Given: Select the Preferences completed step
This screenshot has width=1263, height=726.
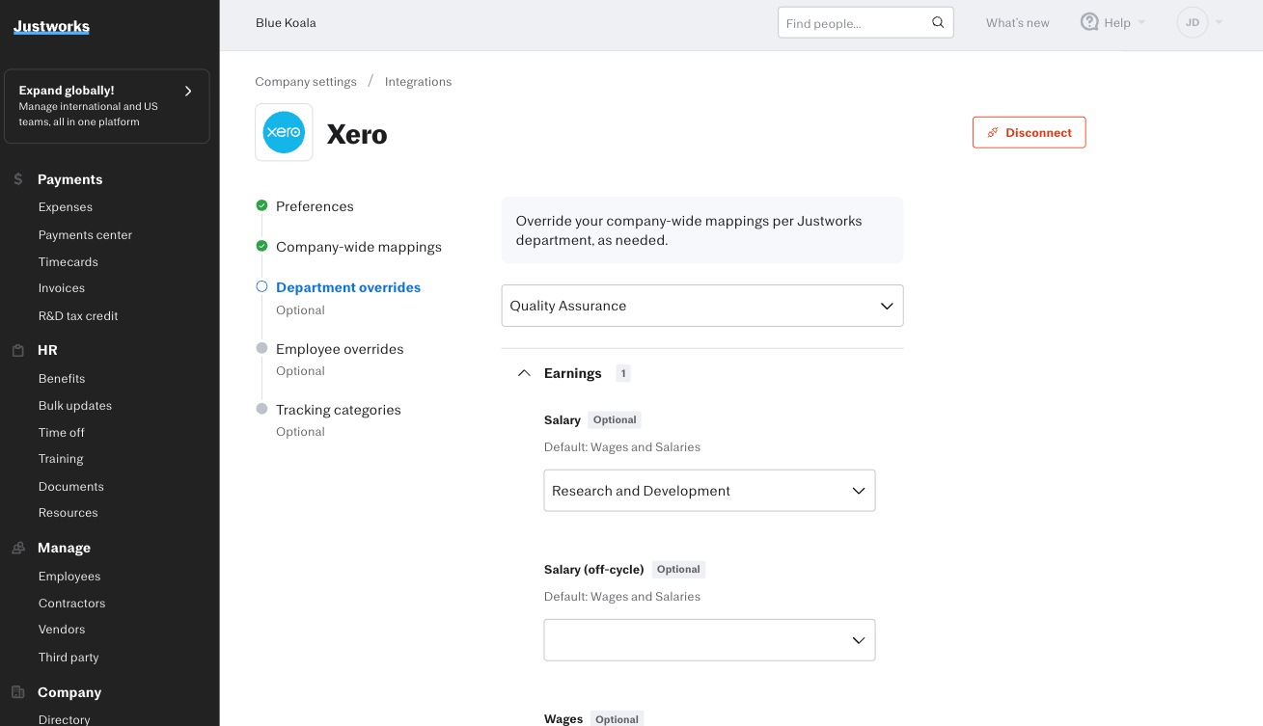Looking at the screenshot, I should (x=315, y=206).
